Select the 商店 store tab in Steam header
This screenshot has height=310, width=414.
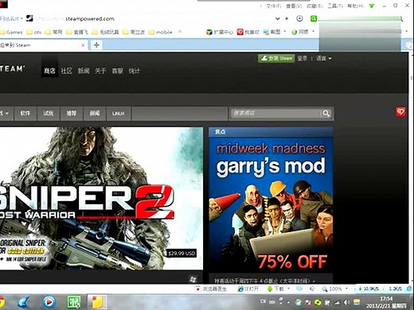49,71
